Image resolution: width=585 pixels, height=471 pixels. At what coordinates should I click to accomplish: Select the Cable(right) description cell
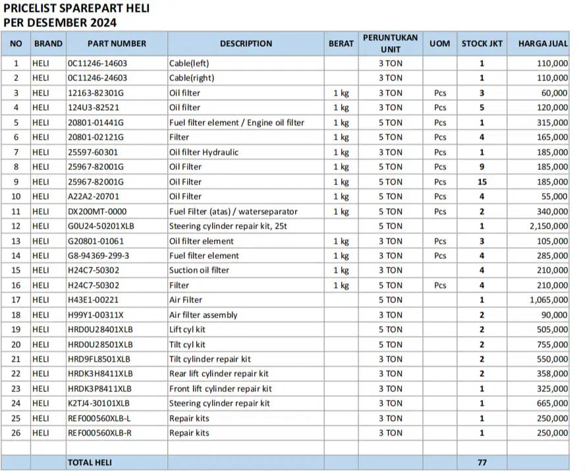pyautogui.click(x=192, y=78)
